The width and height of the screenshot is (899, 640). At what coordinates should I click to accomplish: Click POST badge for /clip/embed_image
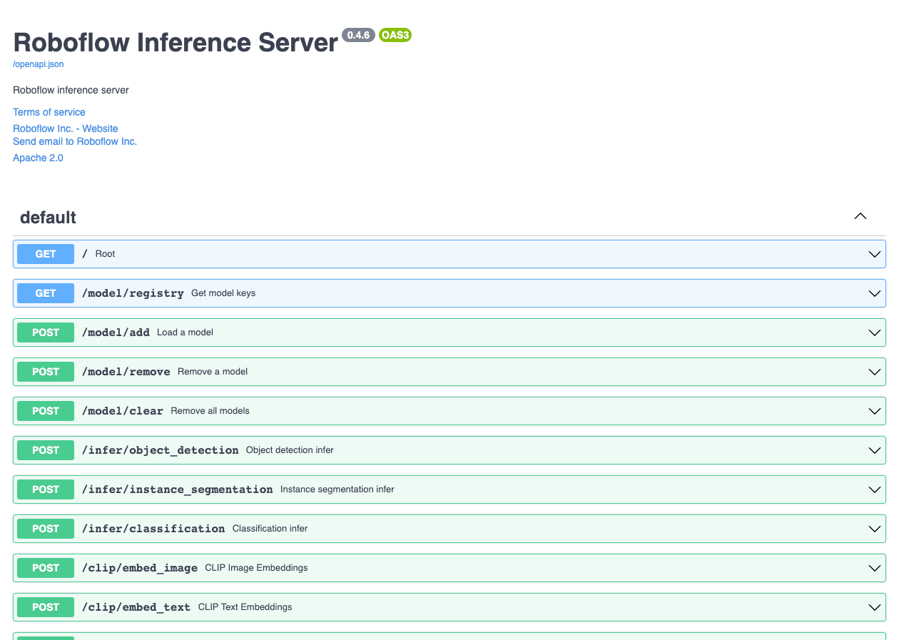coord(46,568)
